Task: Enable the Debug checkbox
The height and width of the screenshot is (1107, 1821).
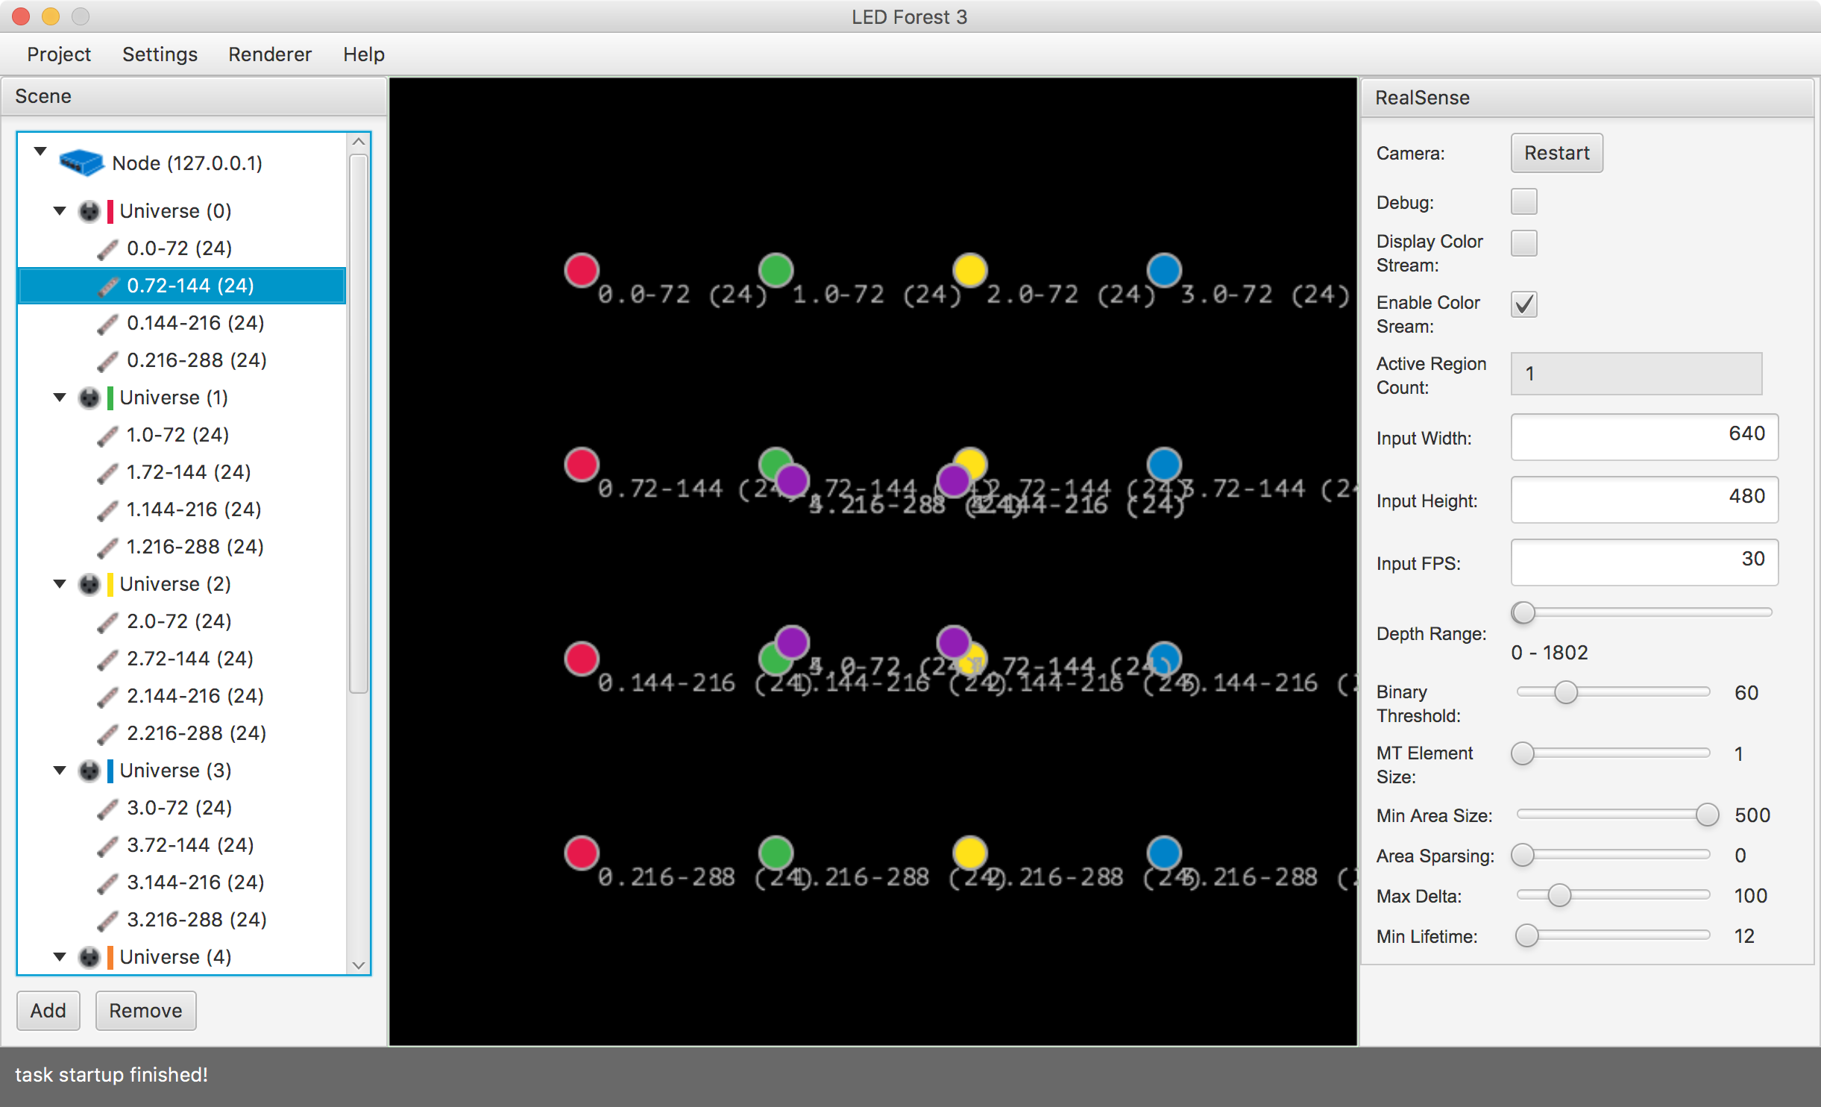Action: tap(1523, 201)
